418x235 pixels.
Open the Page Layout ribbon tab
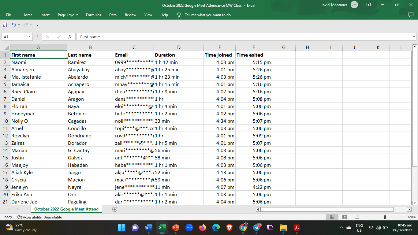point(68,15)
